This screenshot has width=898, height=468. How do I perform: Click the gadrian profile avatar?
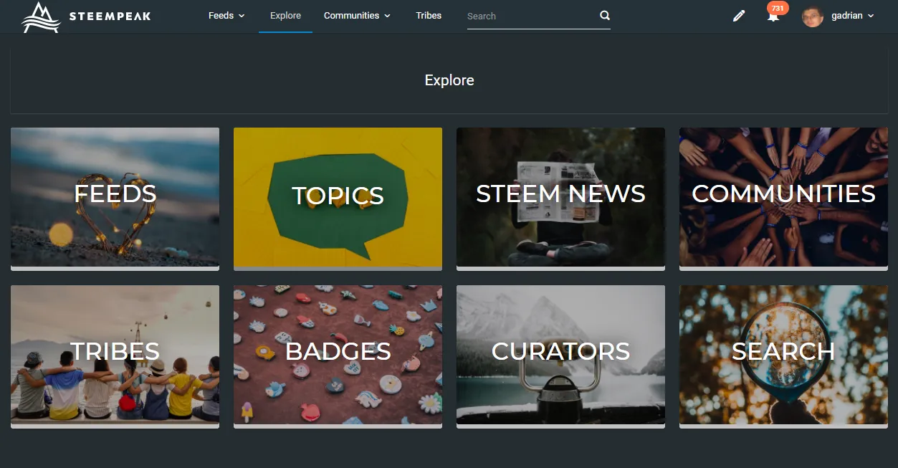812,16
